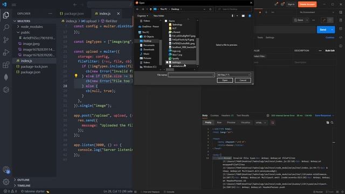345x194 pixels.
Task: Close the index.js editor tab
Action: (x=119, y=13)
